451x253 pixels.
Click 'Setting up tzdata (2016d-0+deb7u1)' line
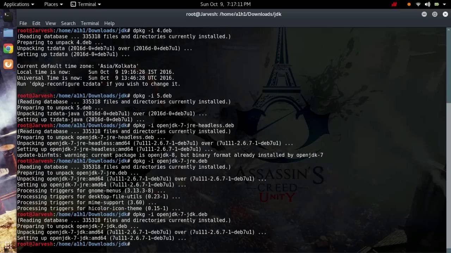(73, 54)
